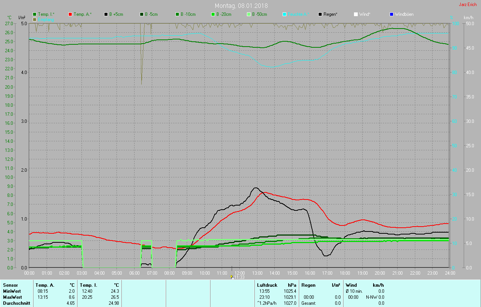Click the 'Durchschnitt' row label
The width and height of the screenshot is (481, 307).
[x=16, y=303]
